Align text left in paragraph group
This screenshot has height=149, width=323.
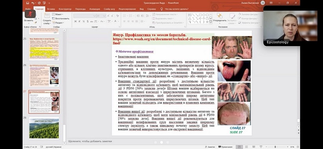click(124, 22)
